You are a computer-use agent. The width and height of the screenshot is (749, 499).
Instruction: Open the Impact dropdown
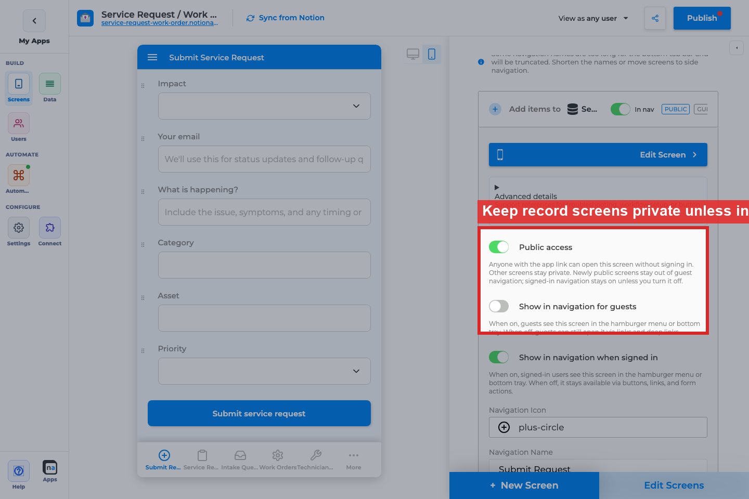click(x=264, y=106)
